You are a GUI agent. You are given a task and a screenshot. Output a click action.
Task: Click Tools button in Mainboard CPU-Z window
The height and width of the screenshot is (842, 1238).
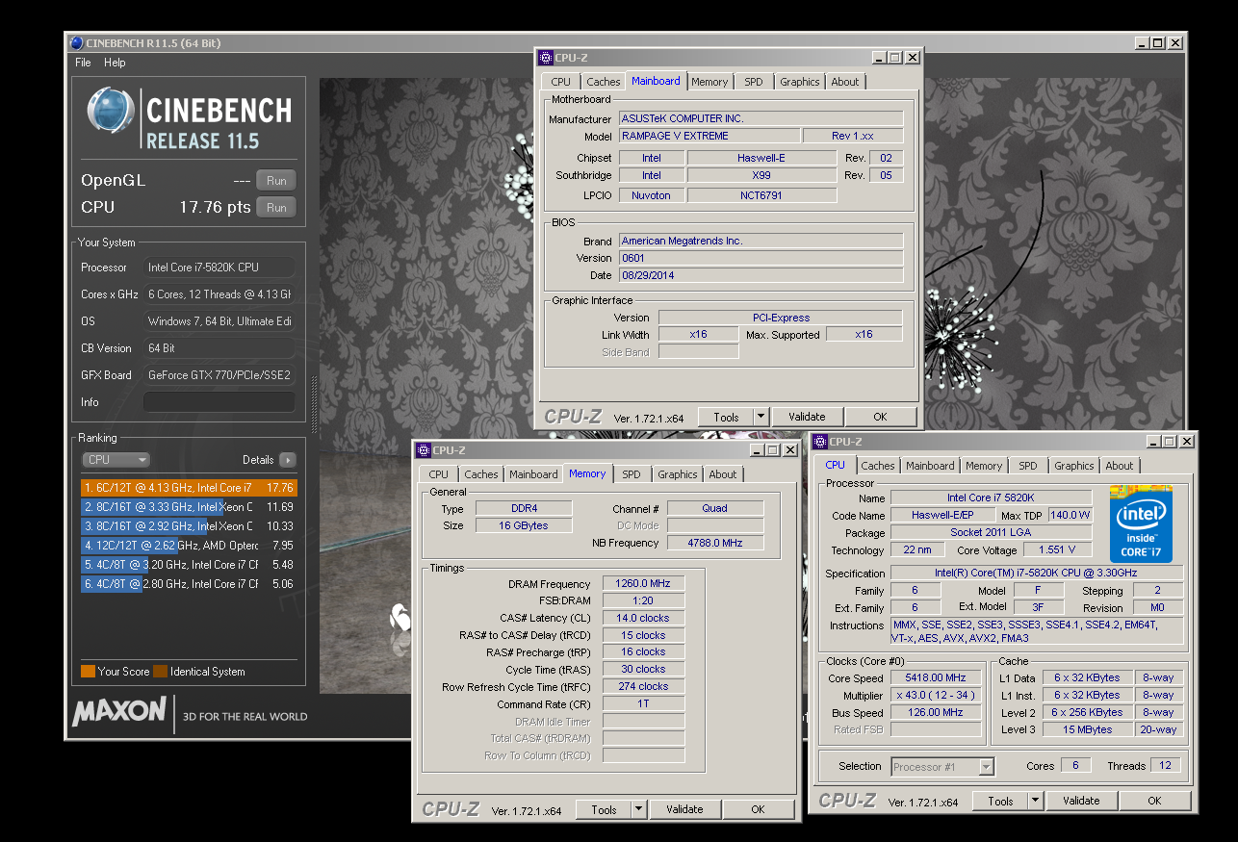point(726,417)
